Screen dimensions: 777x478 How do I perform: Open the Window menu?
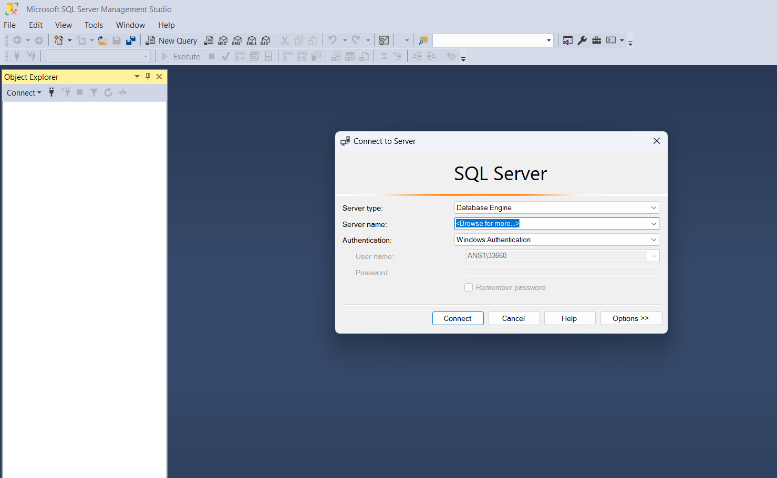pos(130,25)
